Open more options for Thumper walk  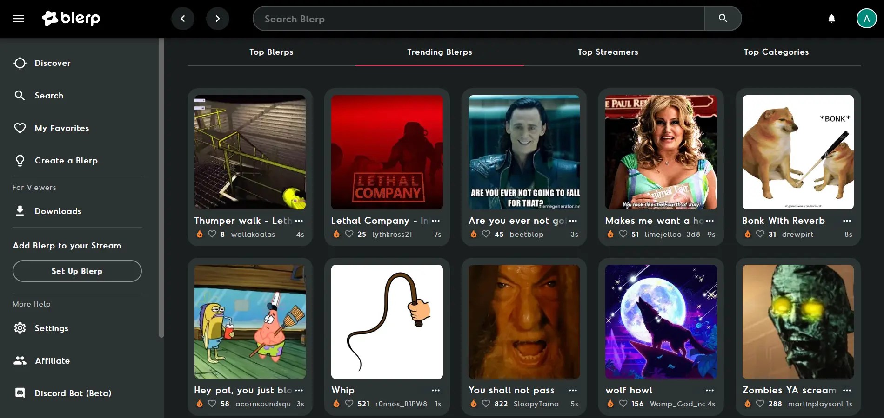299,221
